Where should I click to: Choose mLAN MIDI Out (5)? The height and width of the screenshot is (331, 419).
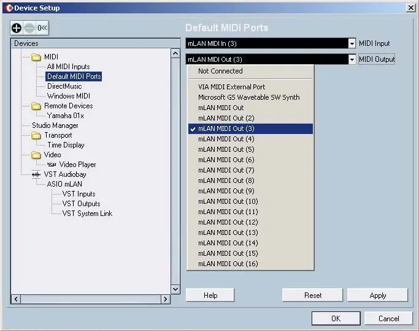[x=250, y=149]
